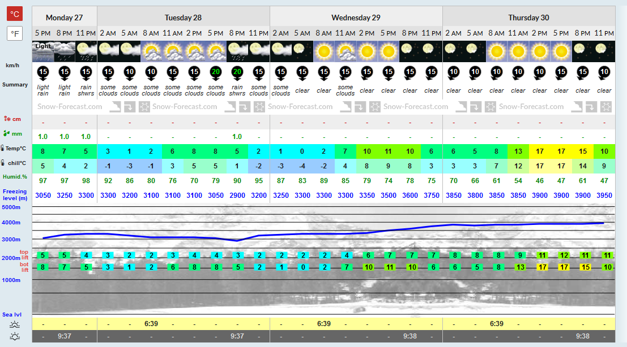The image size is (627, 347).
Task: Click Thursday 2 PM yellow 17 temperature cell
Action: tap(540, 151)
